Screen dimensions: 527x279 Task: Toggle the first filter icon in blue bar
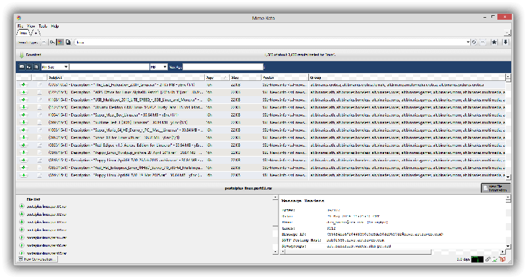click(x=22, y=67)
